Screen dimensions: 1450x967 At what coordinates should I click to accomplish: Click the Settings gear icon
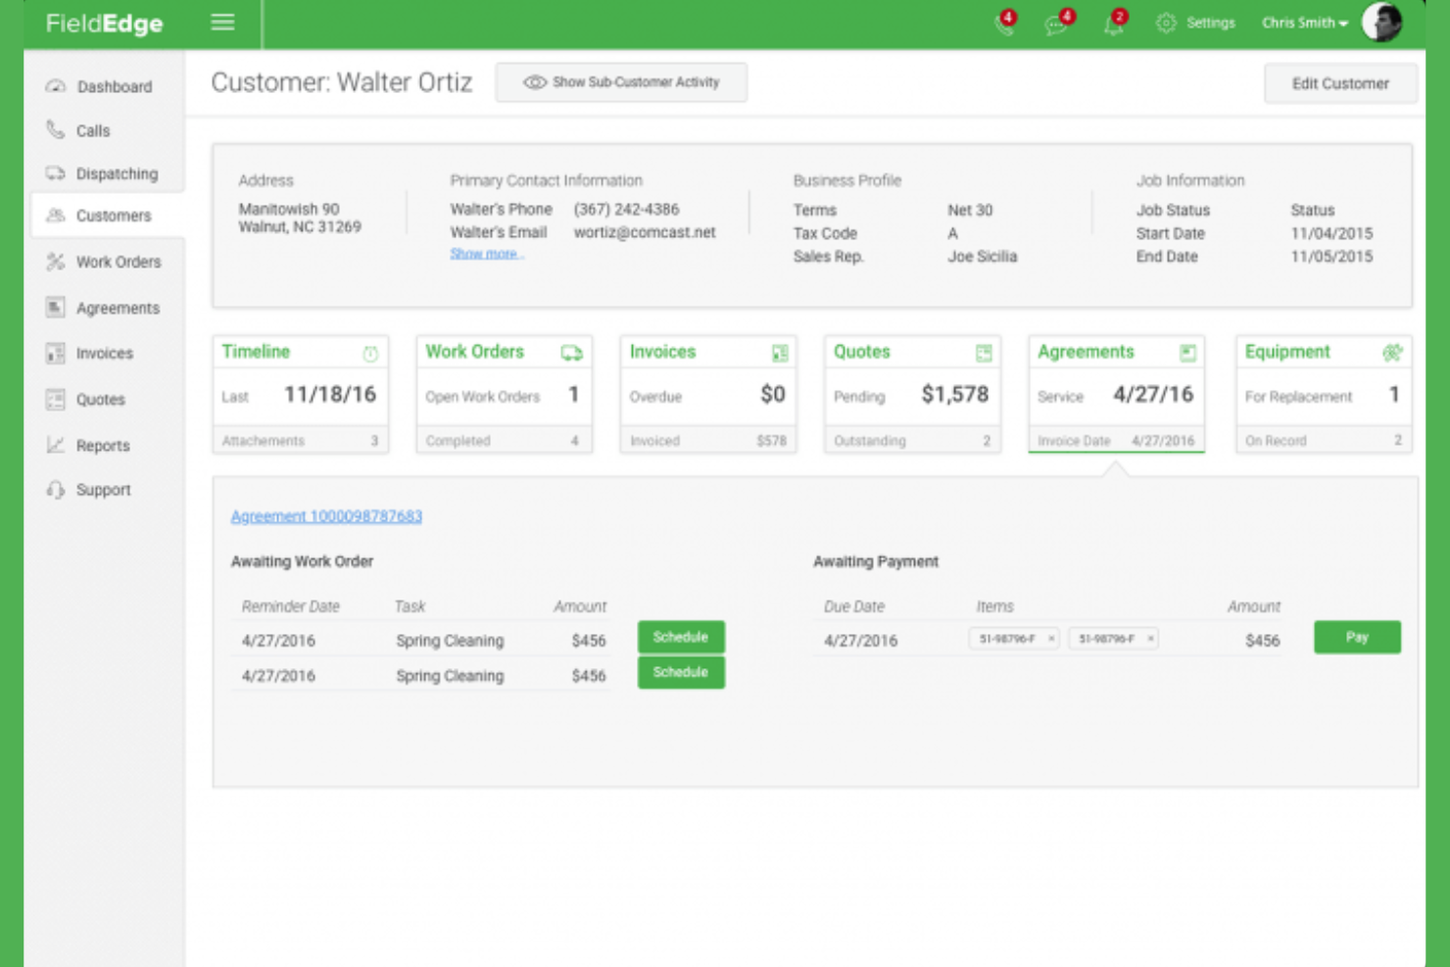pyautogui.click(x=1165, y=23)
